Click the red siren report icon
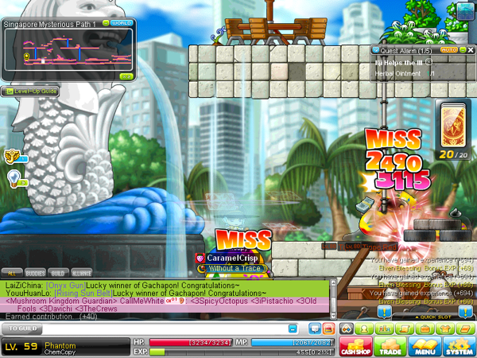 [x=328, y=329]
